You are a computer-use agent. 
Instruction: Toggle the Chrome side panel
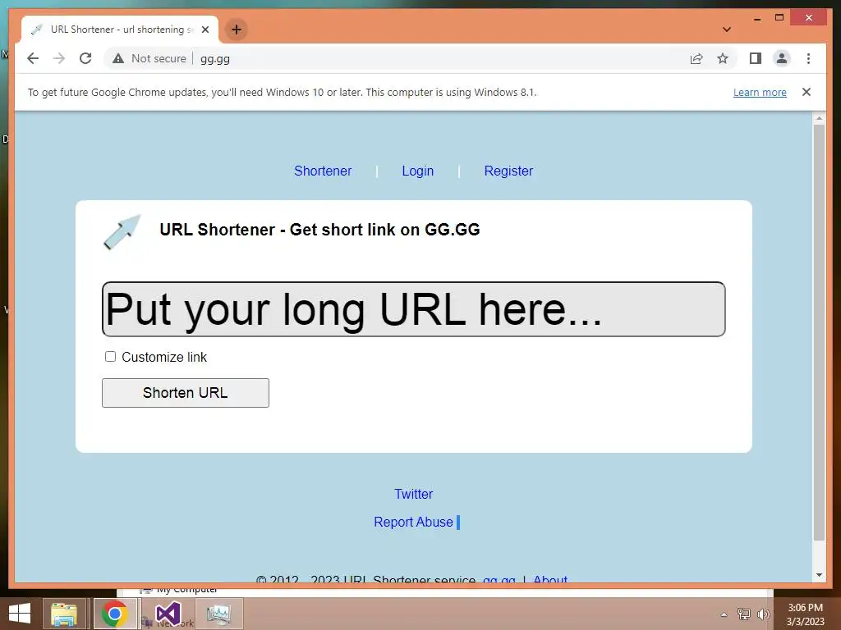(x=756, y=58)
